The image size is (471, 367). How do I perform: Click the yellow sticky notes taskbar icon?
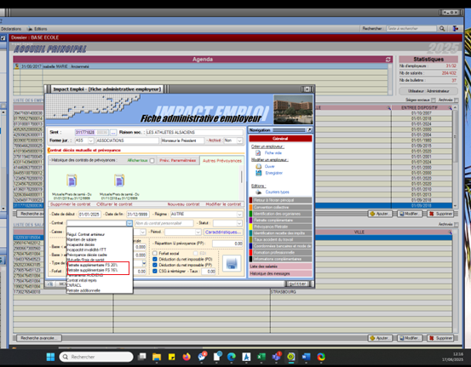pos(171,357)
